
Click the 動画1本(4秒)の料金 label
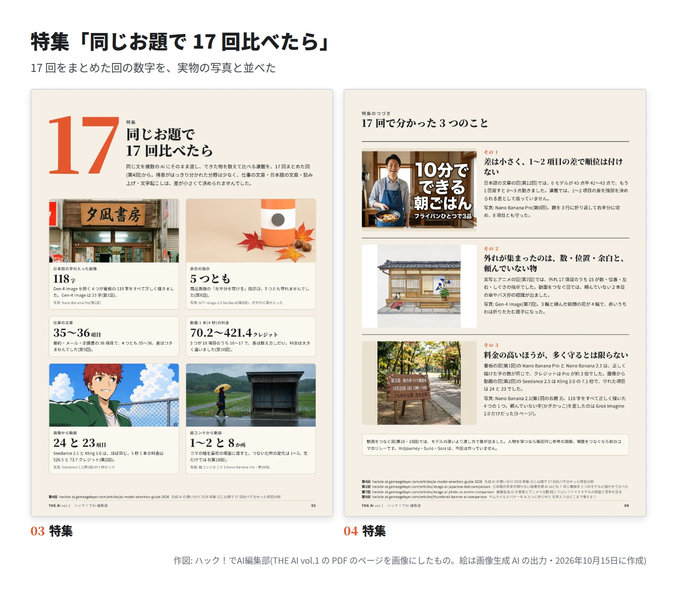pos(209,323)
